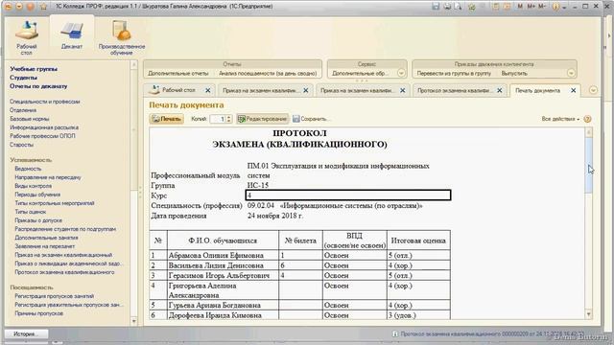
Task: Click the Печать button
Action: coord(167,119)
